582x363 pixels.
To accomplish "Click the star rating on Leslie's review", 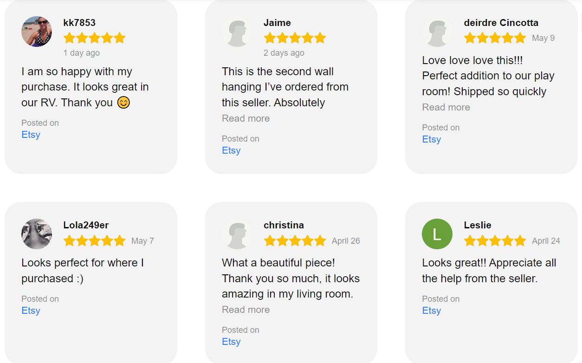I will [x=495, y=240].
